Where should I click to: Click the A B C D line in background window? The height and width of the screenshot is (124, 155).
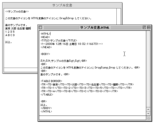pyautogui.click(x=10, y=35)
